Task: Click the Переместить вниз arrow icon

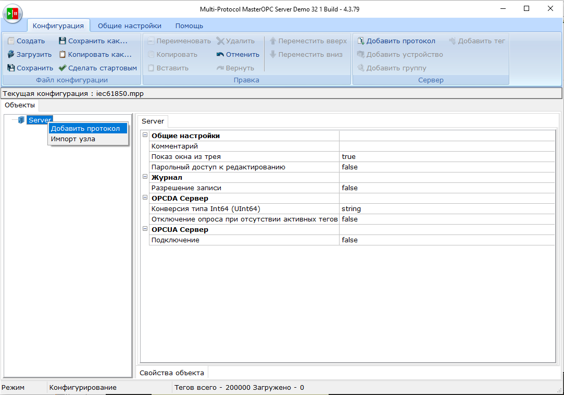Action: click(273, 54)
